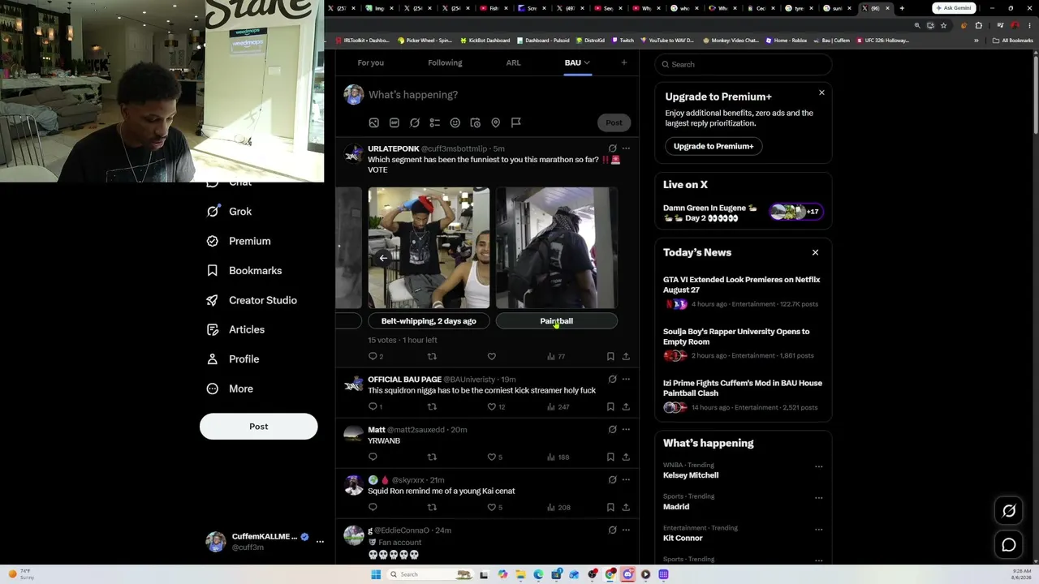Open Articles in the sidebar

tap(235, 329)
